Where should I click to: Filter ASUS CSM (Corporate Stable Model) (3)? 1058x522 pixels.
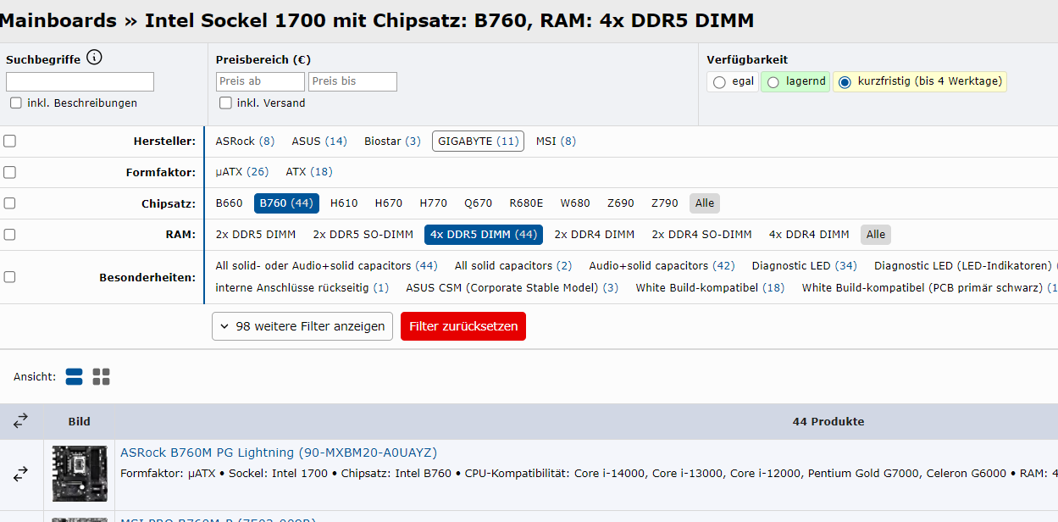click(x=512, y=288)
